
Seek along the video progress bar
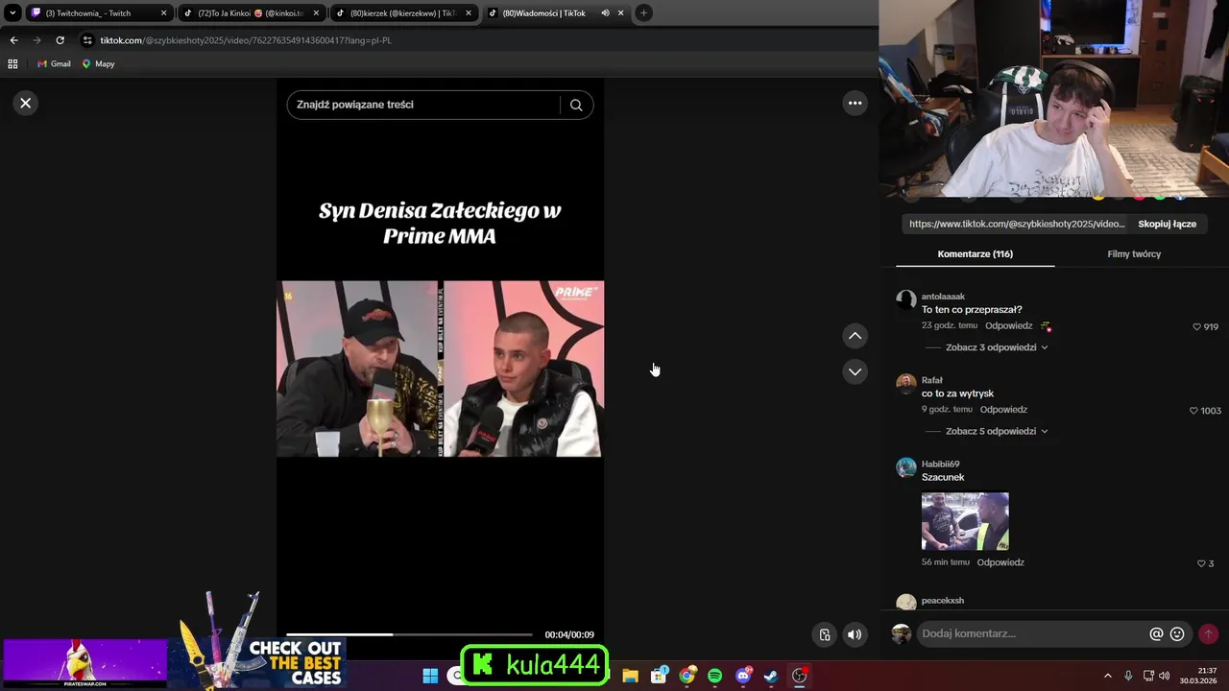(x=409, y=634)
